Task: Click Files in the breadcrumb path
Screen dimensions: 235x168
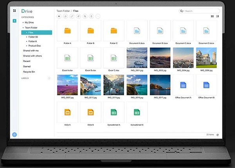Action: point(76,11)
